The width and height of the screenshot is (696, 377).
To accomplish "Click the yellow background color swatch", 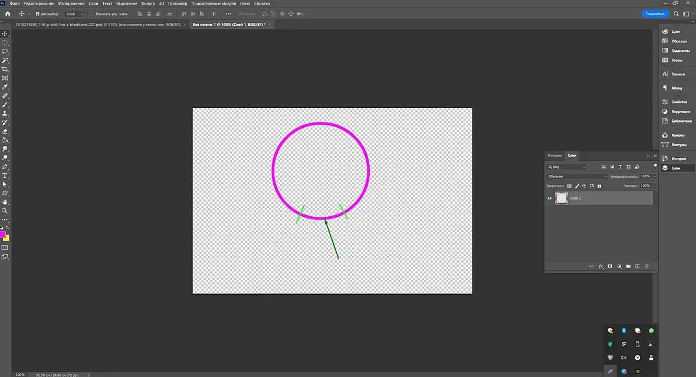I will pos(6,239).
